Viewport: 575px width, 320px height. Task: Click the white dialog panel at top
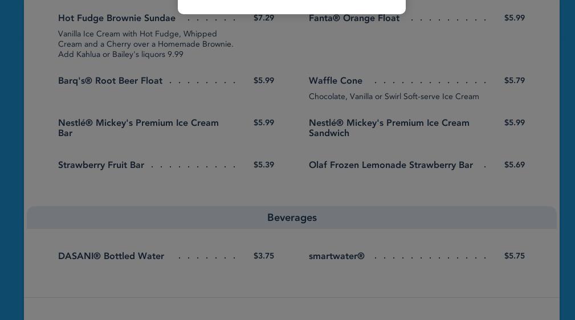point(292,6)
